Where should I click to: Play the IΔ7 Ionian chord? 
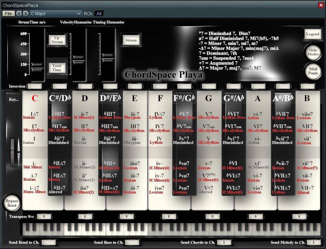click(32, 115)
